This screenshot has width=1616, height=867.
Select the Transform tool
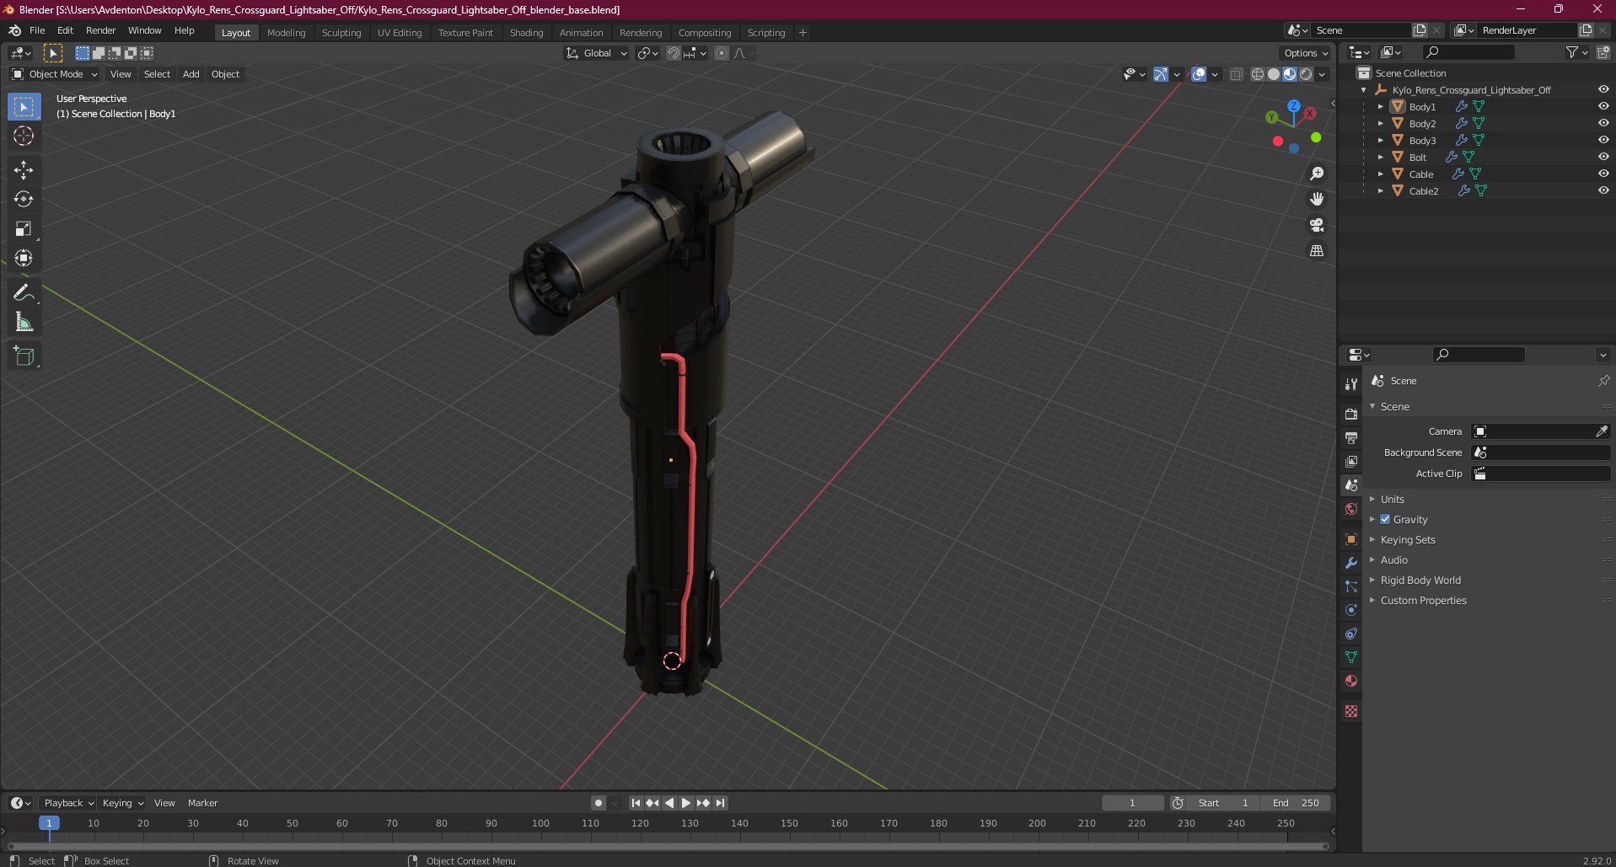24,258
